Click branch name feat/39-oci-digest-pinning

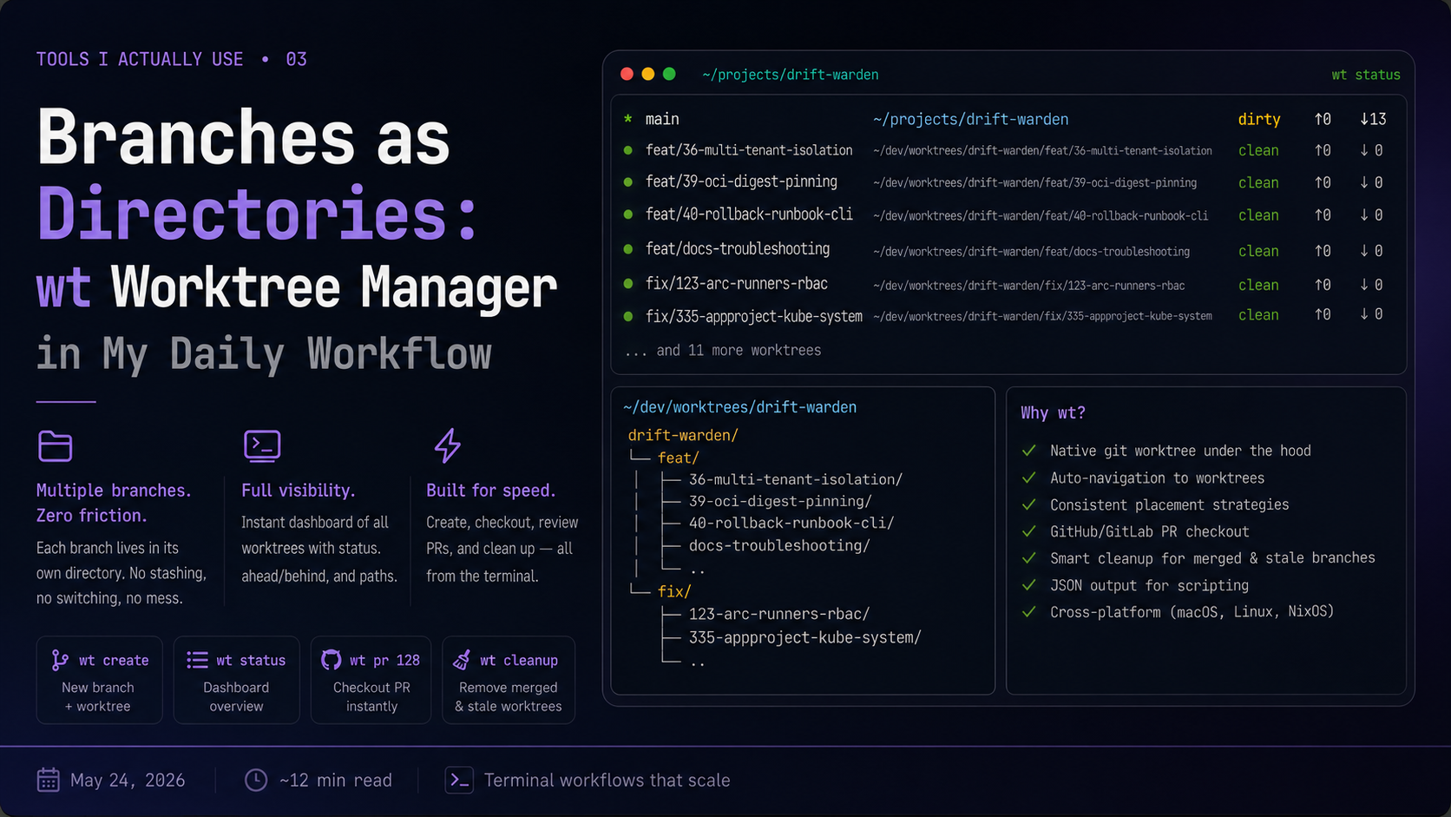click(741, 181)
